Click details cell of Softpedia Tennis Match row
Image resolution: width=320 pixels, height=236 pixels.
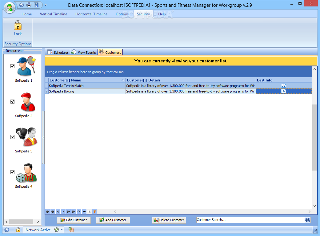coord(190,86)
